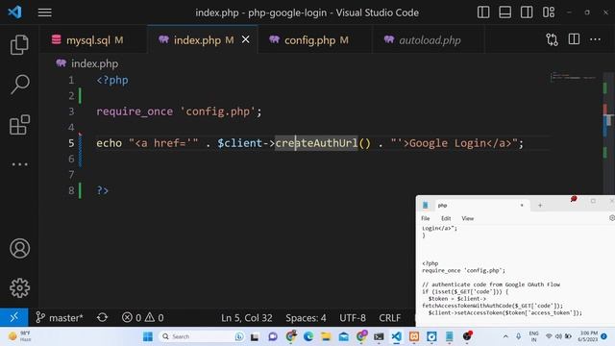Open the Extensions view in activity bar
This screenshot has height=346, width=615.
[19, 125]
